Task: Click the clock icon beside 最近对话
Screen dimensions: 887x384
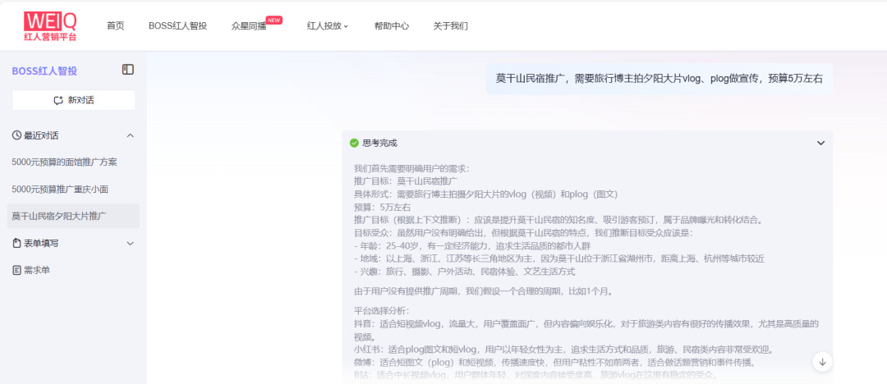Action: point(17,135)
